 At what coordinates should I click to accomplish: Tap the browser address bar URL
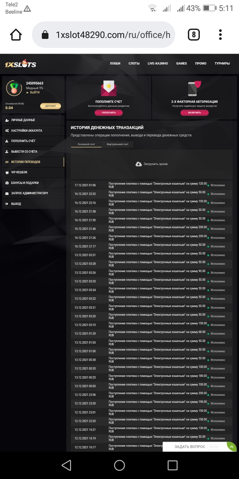[113, 35]
